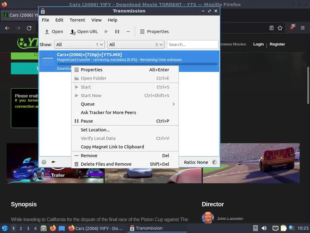Click the Ratio statistics icon in status bar
The width and height of the screenshot is (310, 233).
(x=215, y=162)
